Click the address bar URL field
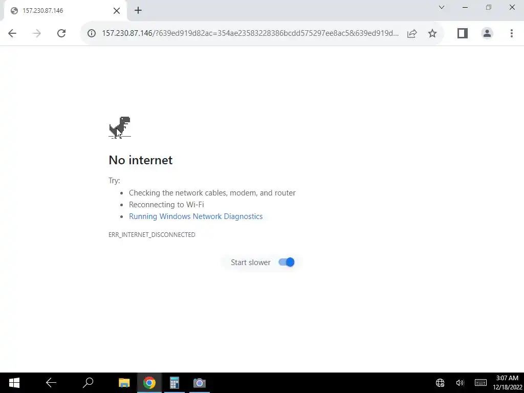The height and width of the screenshot is (393, 524). (x=250, y=33)
